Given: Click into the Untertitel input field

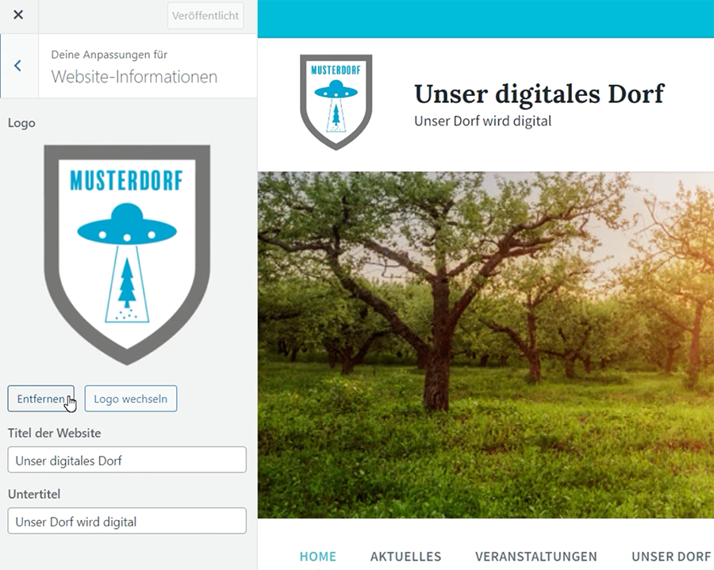Looking at the screenshot, I should click(x=127, y=521).
